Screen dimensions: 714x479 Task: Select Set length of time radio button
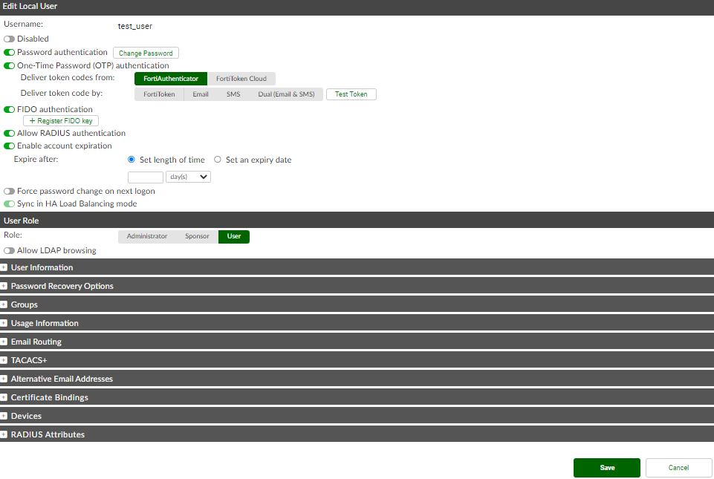[x=132, y=160]
